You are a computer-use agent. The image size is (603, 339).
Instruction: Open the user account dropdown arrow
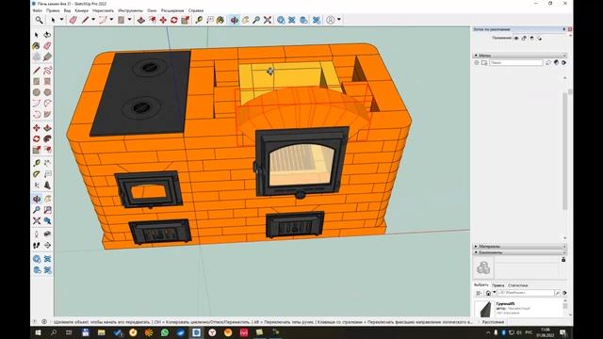point(339,20)
